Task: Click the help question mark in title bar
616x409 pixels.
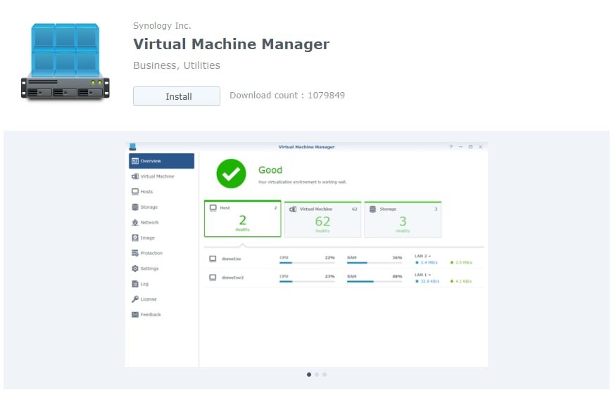Action: click(x=451, y=147)
